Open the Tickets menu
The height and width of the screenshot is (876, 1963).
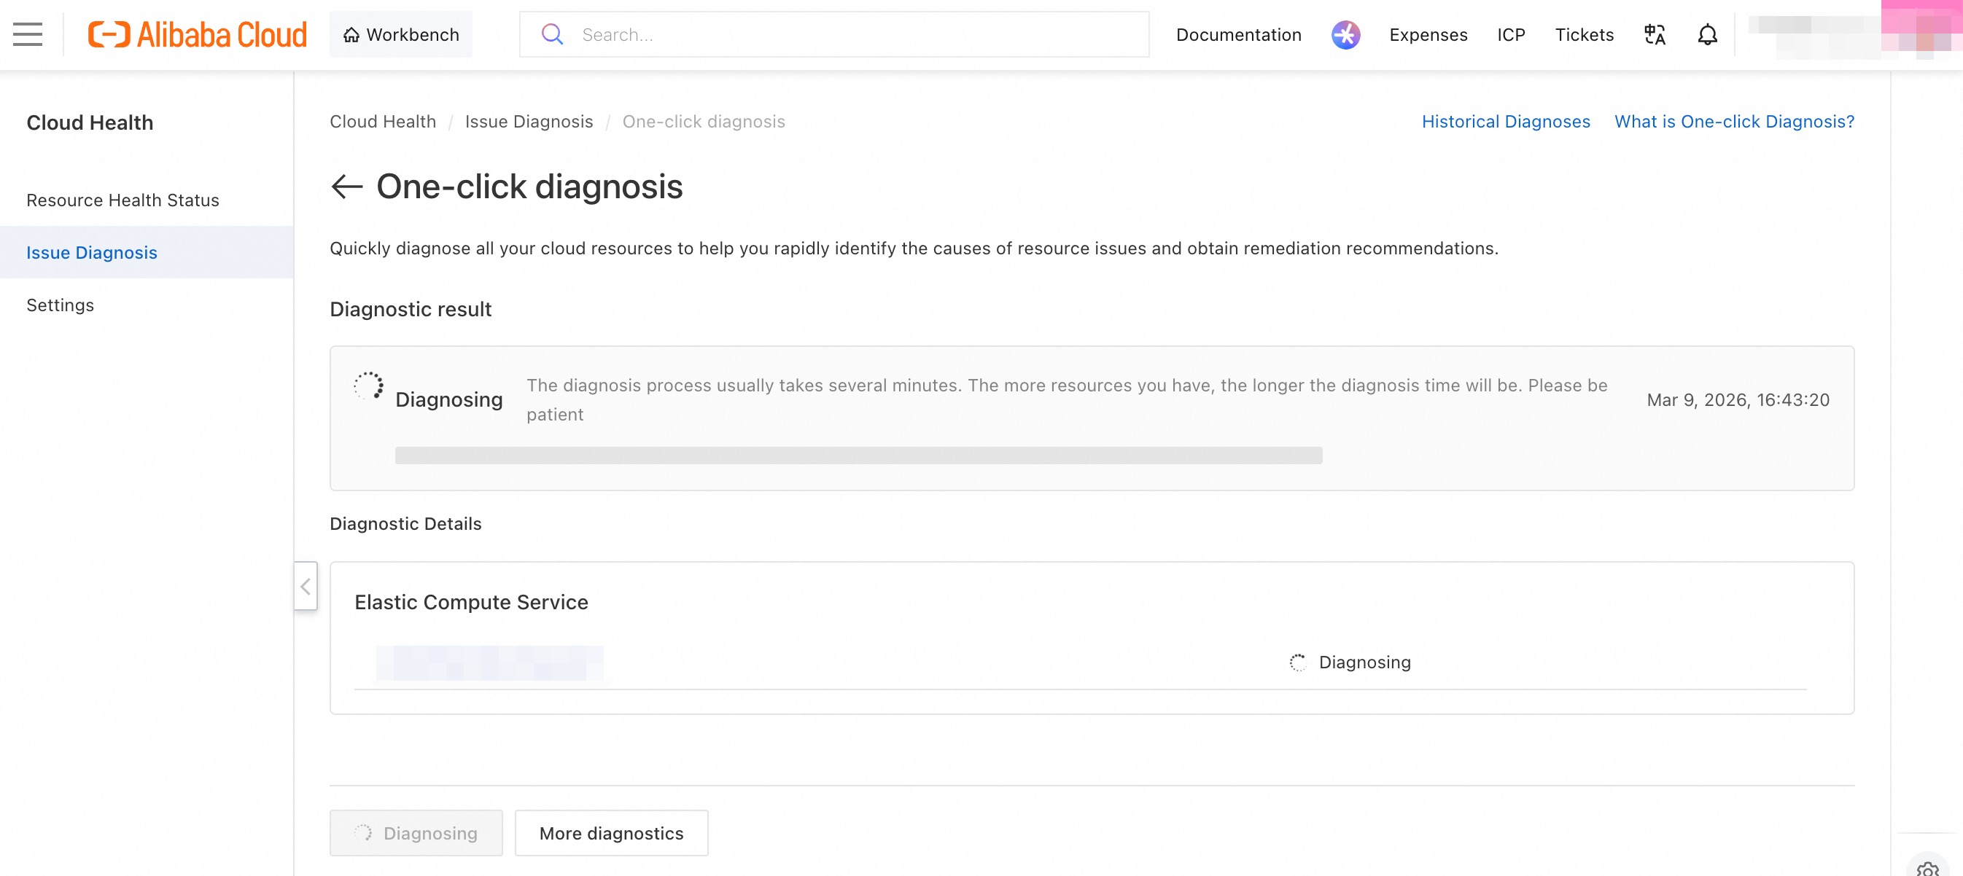(x=1585, y=34)
